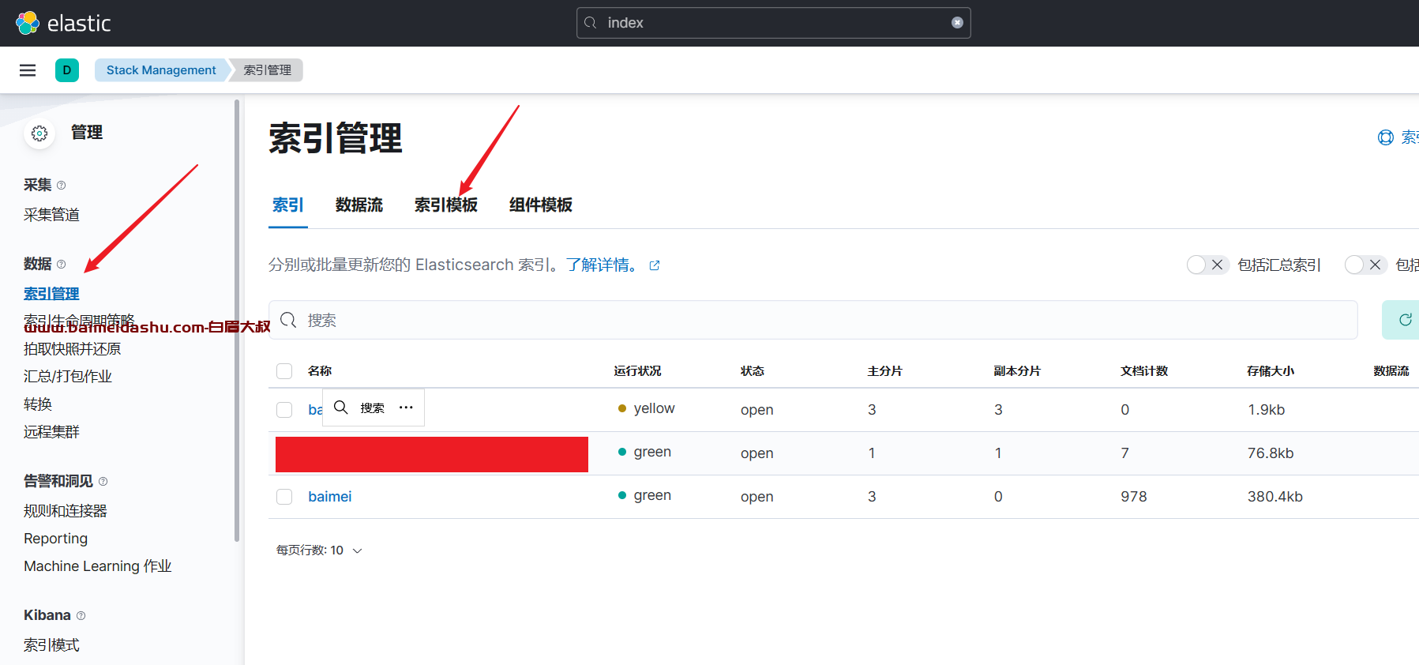Image resolution: width=1419 pixels, height=665 pixels.
Task: Click the 978 document count cell
Action: [1134, 497]
